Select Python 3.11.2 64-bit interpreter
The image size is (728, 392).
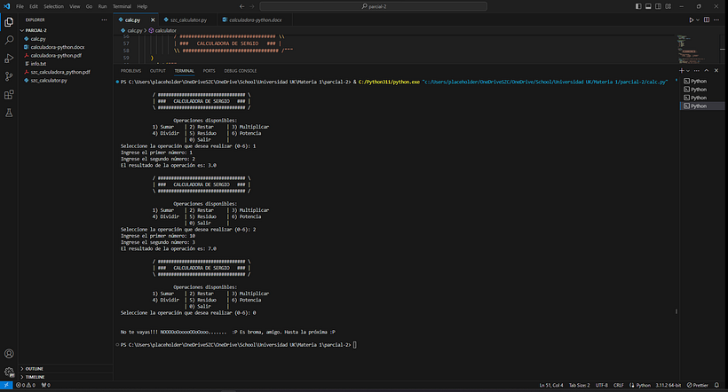point(669,385)
